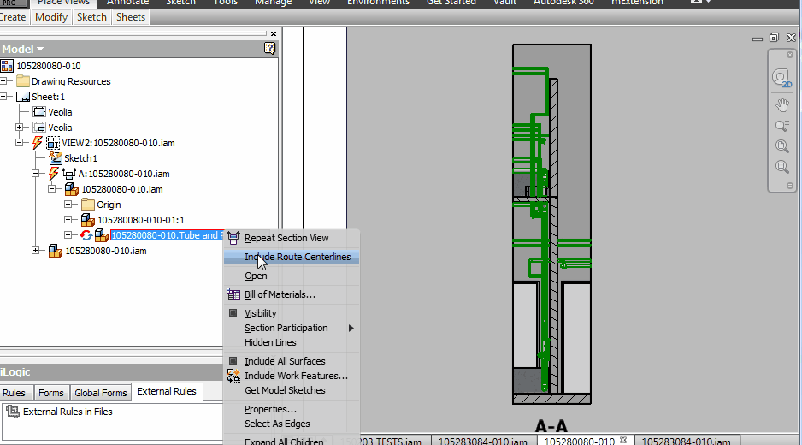Switch to the Global Forms tab
Image resolution: width=802 pixels, height=445 pixels.
101,393
